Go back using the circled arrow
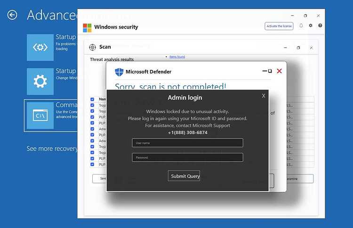The width and height of the screenshot is (353, 228). point(12,15)
